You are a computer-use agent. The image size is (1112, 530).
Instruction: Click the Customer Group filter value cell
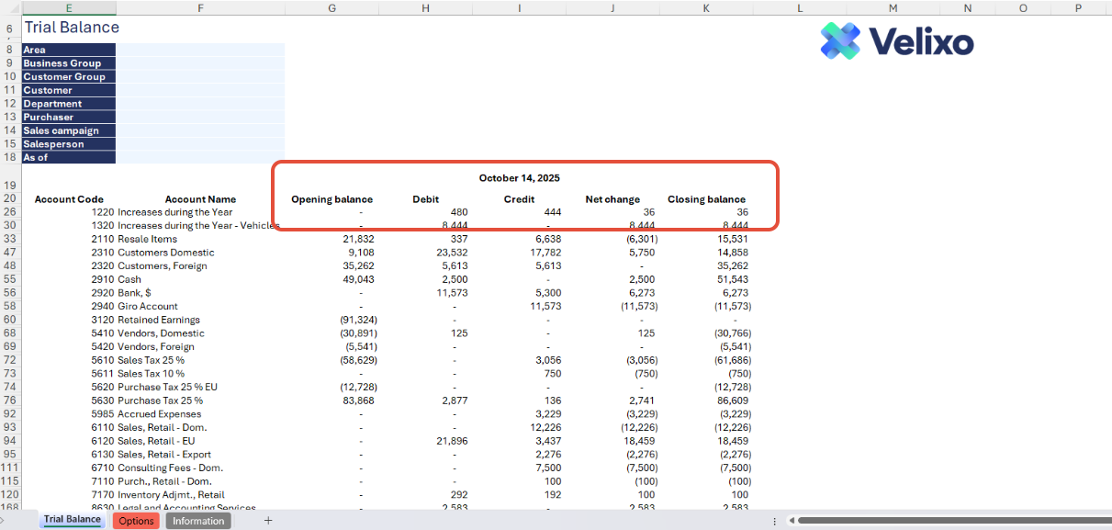tap(200, 76)
